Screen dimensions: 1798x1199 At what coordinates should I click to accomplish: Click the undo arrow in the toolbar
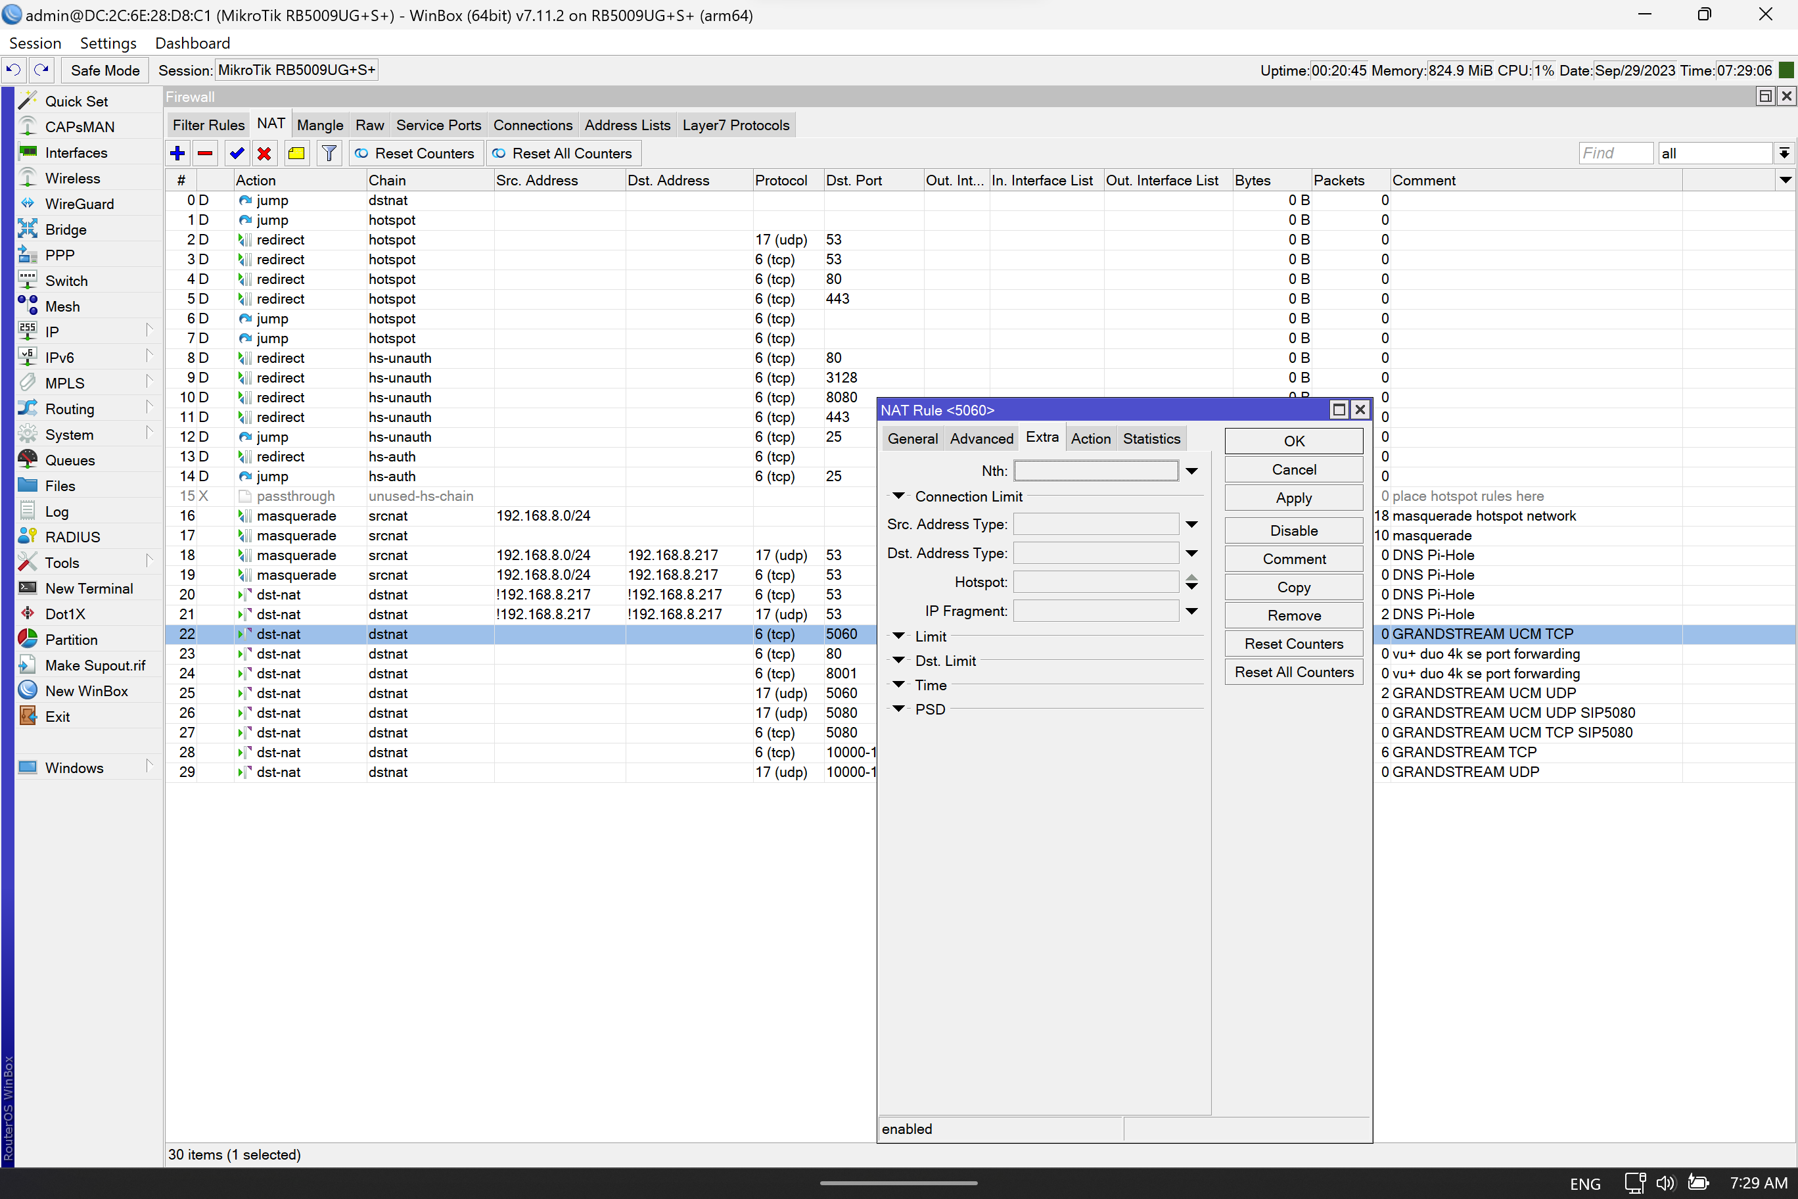[x=13, y=70]
